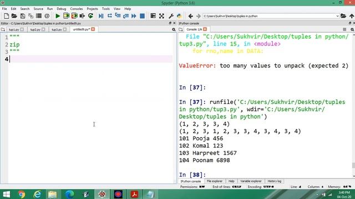This screenshot has height=199, width=355.
Task: Switch to the File explorer pane tab
Action: tap(215, 181)
